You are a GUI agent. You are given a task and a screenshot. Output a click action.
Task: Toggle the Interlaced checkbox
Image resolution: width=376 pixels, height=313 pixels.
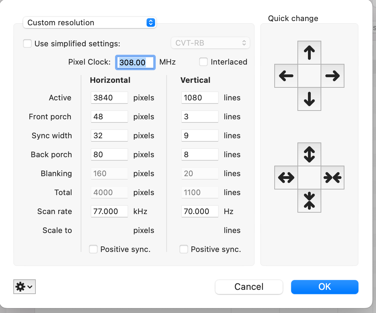point(203,62)
